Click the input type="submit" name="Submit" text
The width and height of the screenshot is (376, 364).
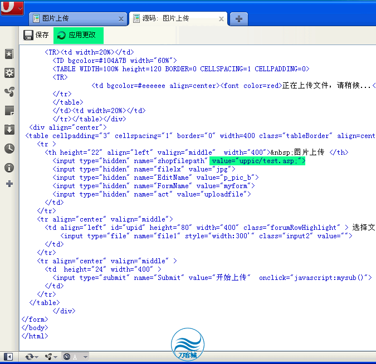[x=118, y=278]
